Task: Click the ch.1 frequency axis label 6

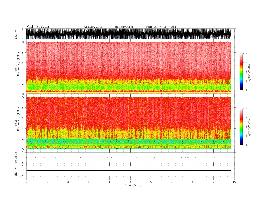Action: point(23,63)
